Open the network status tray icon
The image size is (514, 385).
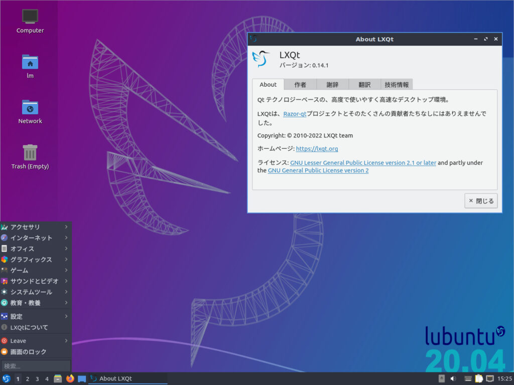tap(489, 378)
